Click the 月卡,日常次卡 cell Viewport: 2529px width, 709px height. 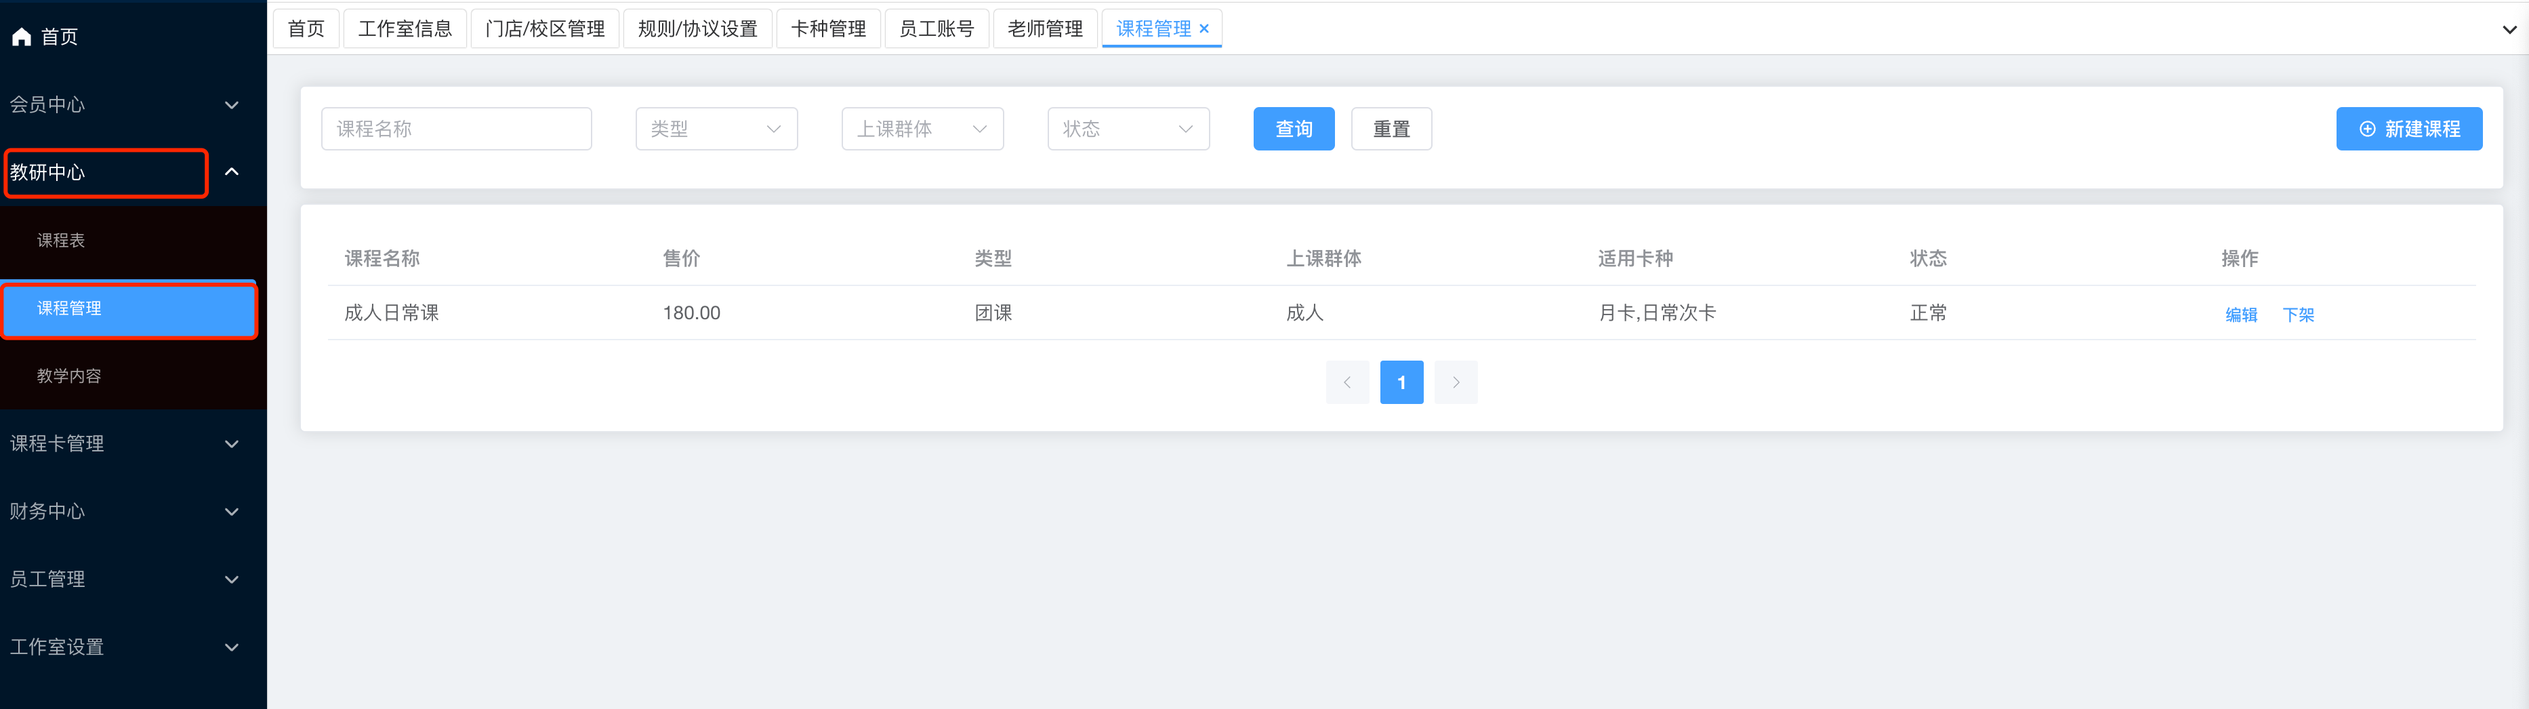1658,313
